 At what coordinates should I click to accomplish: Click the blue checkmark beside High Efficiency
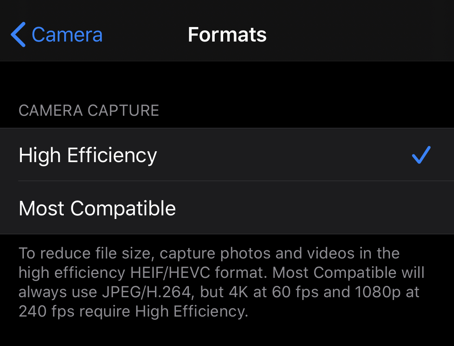pyautogui.click(x=421, y=154)
